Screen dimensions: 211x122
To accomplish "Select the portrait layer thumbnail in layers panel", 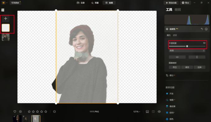I will [6, 37].
